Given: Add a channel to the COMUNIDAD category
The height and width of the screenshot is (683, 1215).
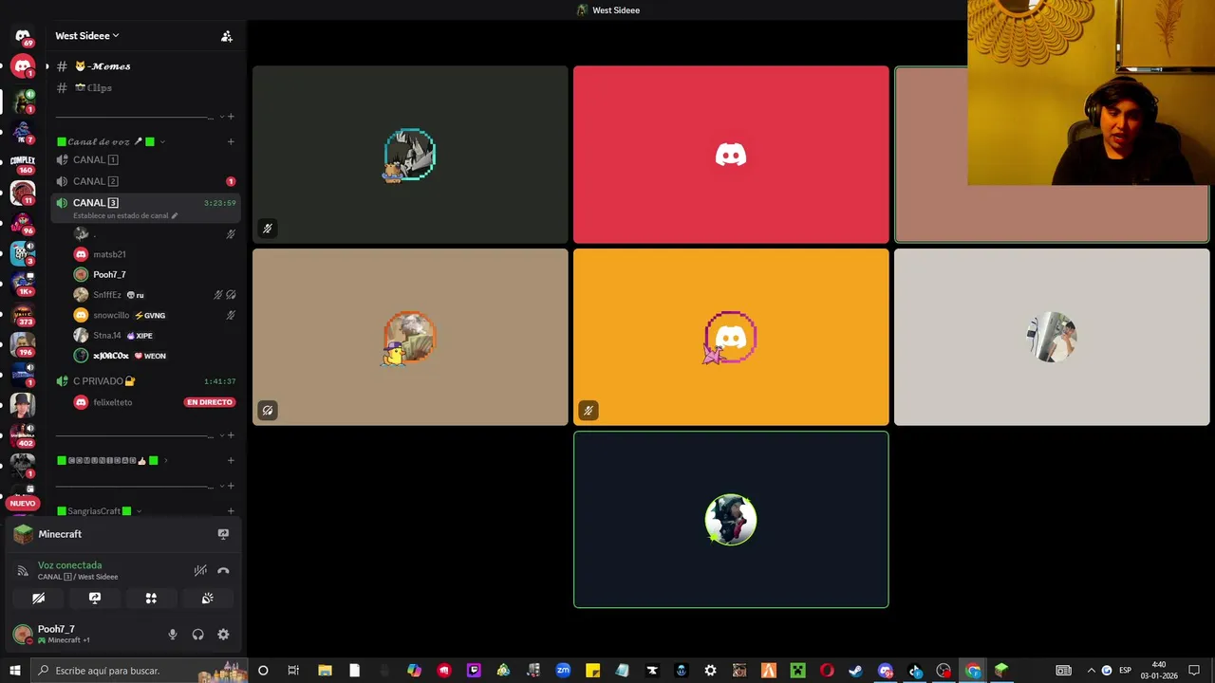Looking at the screenshot, I should coord(231,461).
